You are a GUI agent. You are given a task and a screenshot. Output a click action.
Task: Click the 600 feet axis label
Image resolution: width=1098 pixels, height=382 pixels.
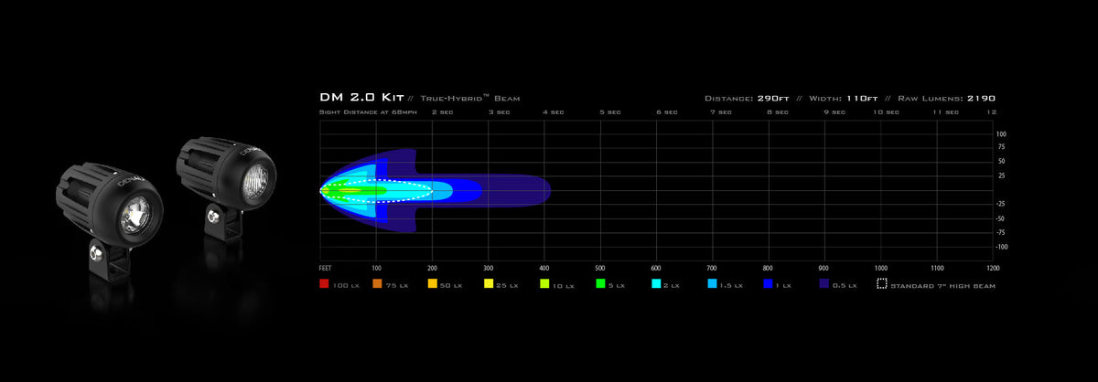(x=656, y=268)
